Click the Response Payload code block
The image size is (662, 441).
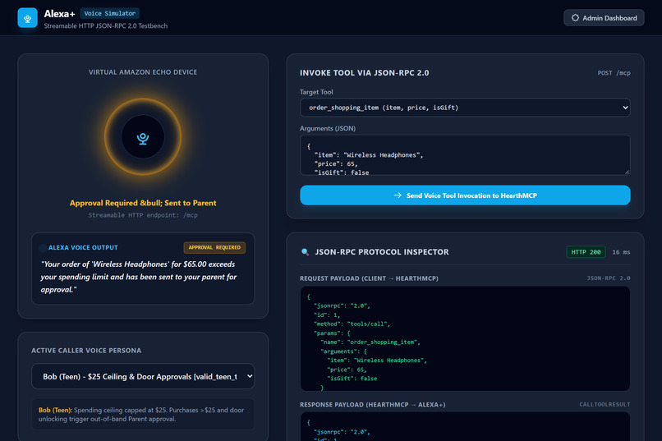(465, 427)
